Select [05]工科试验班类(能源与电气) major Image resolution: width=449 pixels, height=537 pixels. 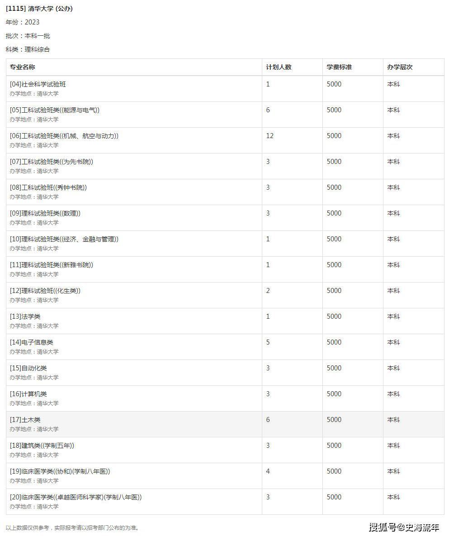pos(54,110)
